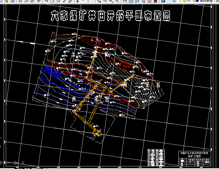Click the Print Preview icon
The height and width of the screenshot is (169, 219).
[x=26, y=2]
